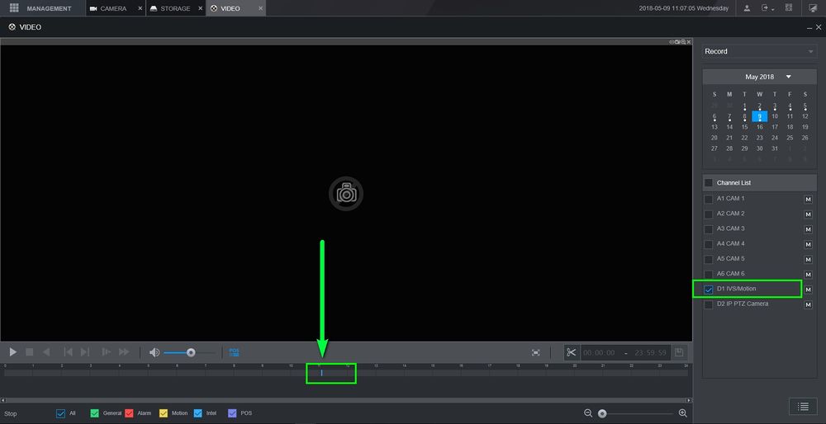Zoom out the timeline with minus magnifier
Screen dimensions: 826x424
588,413
